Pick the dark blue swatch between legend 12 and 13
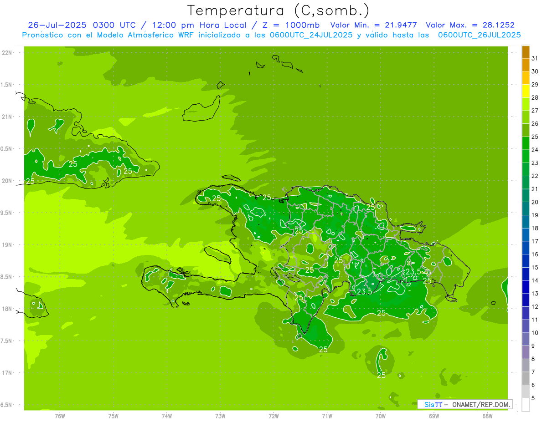 pyautogui.click(x=526, y=300)
